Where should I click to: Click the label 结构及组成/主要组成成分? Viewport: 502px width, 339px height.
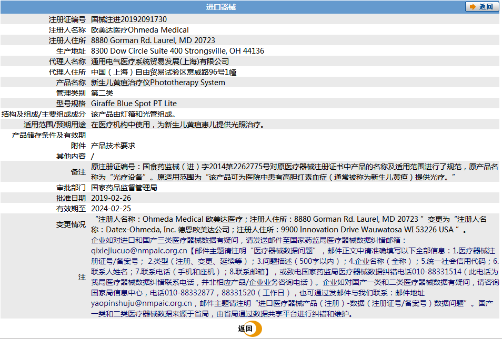tap(44, 114)
